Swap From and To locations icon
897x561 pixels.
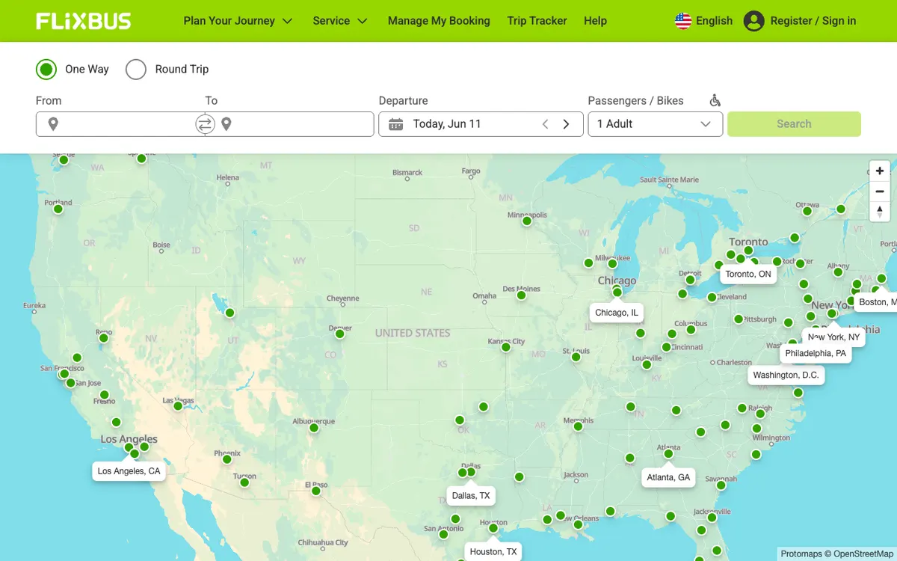(x=205, y=124)
